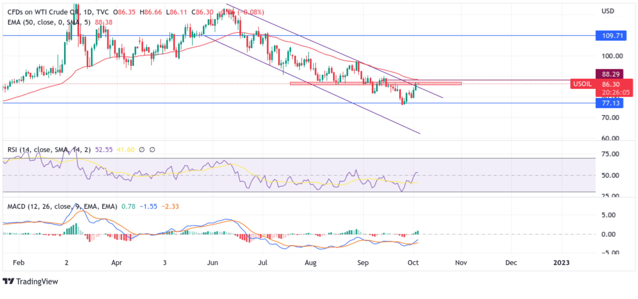Click the Jul label on time axis

point(263,263)
